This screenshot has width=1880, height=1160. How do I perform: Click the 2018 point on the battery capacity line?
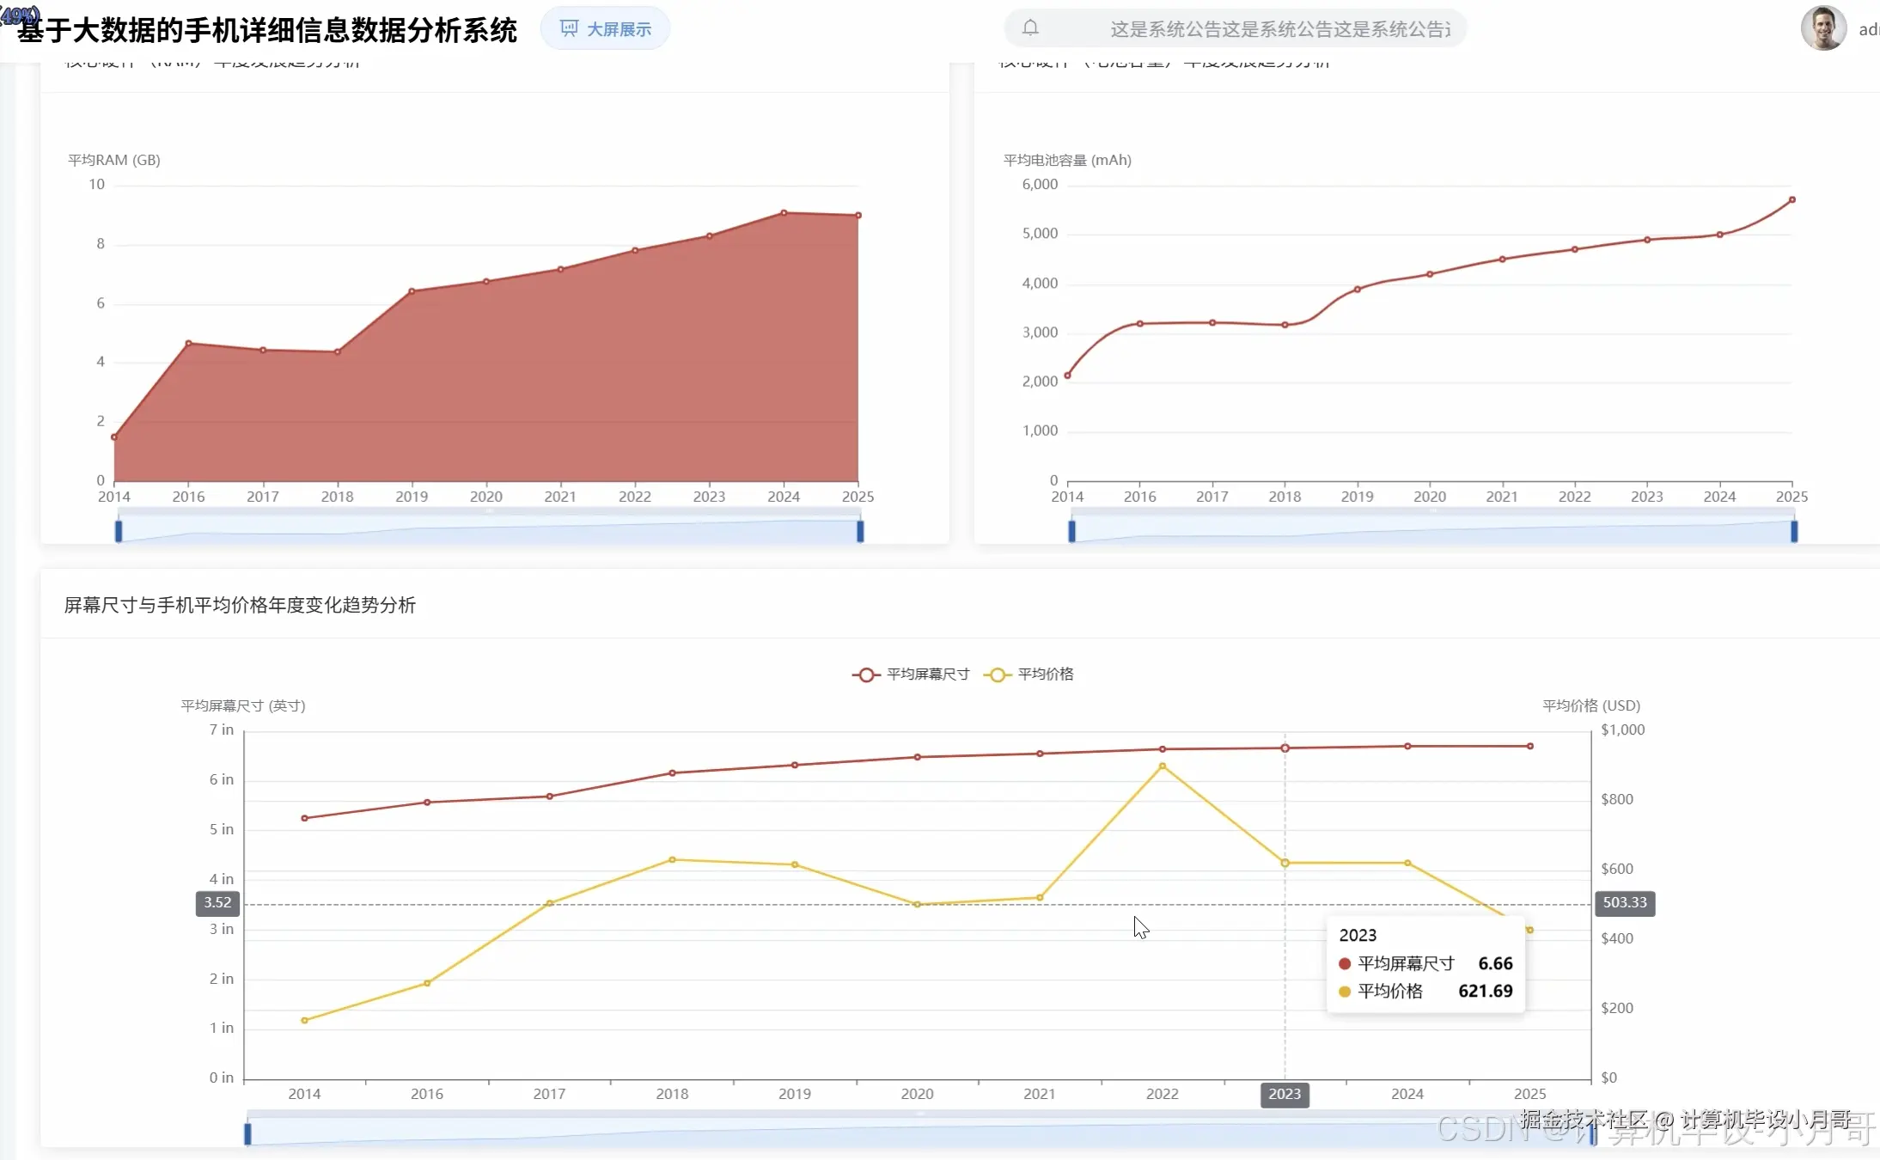(1285, 325)
